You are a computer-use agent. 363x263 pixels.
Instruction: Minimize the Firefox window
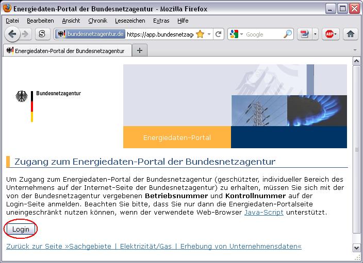tap(331, 9)
